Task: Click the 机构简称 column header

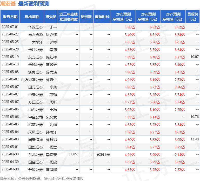Action: click(x=32, y=17)
